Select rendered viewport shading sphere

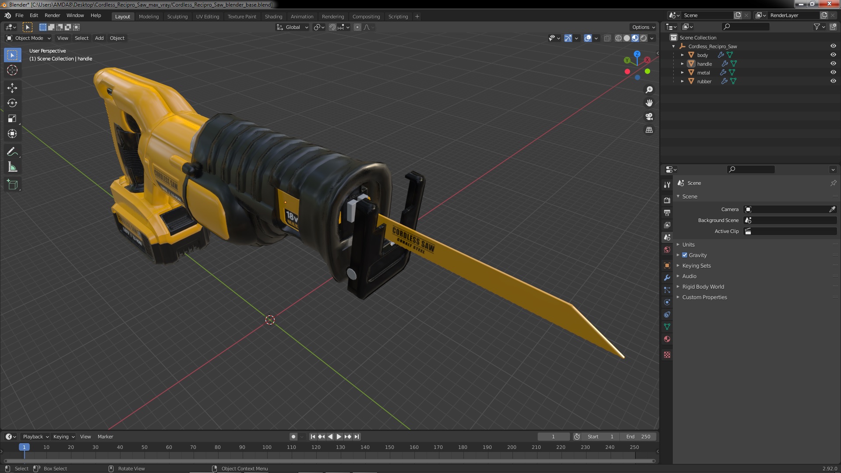(x=643, y=38)
